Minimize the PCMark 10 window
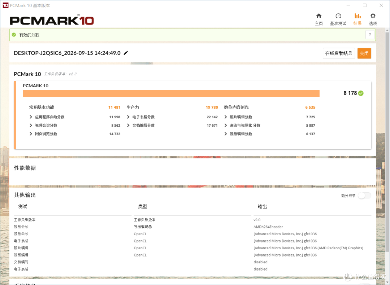 pyautogui.click(x=348, y=5)
